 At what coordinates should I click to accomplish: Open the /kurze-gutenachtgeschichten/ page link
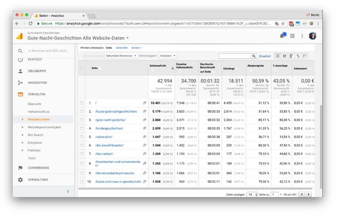pyautogui.click(x=116, y=111)
